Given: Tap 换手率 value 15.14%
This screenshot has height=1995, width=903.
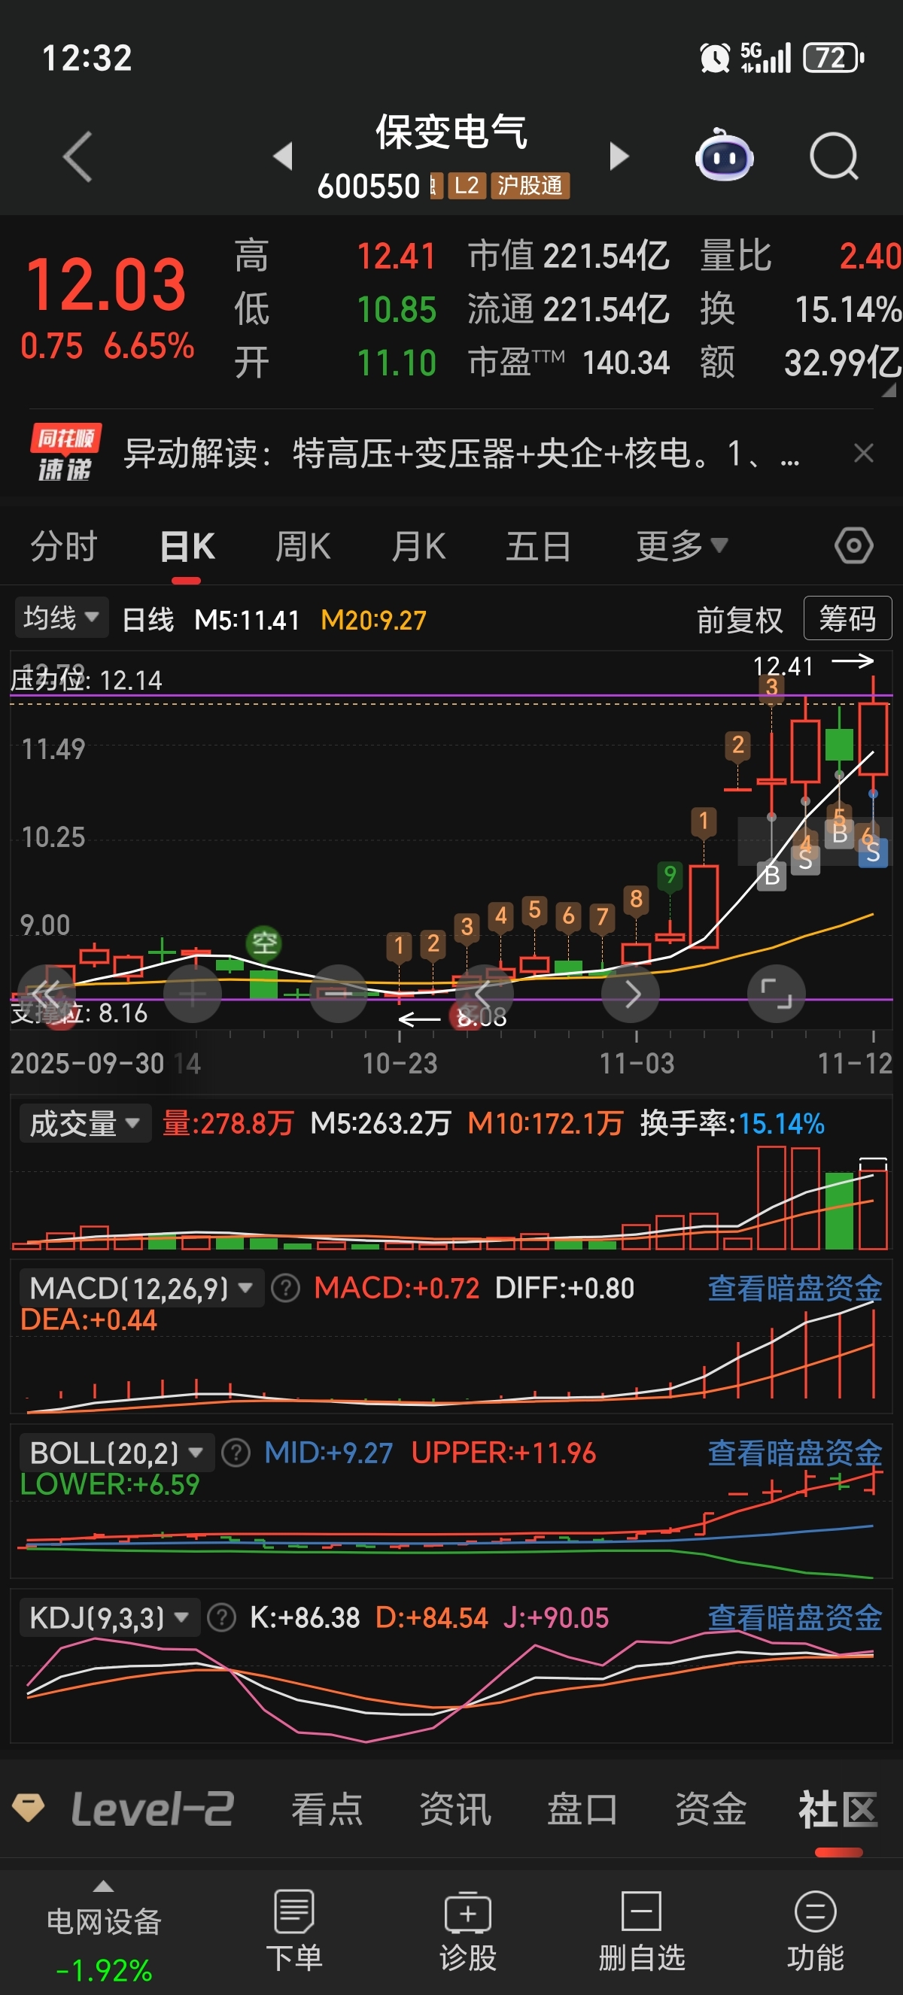Looking at the screenshot, I should [781, 1124].
